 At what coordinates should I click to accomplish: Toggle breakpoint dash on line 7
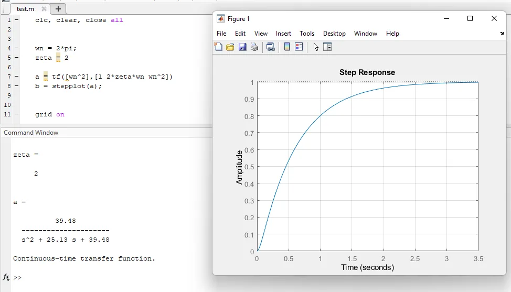coord(17,77)
